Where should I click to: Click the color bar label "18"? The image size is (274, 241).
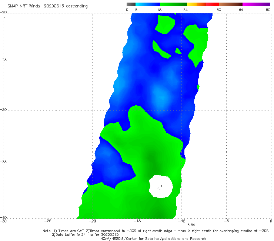159,10
